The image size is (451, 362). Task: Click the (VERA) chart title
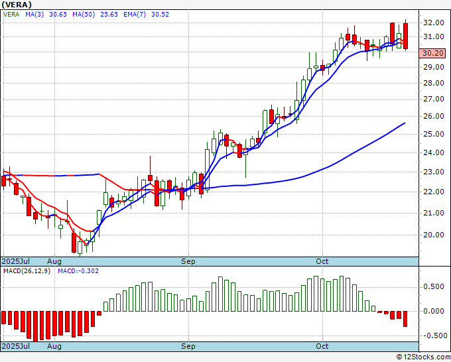click(x=17, y=5)
